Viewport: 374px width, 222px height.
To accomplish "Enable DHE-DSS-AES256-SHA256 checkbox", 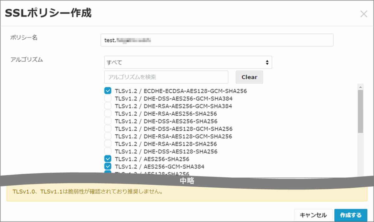I will tap(108, 121).
